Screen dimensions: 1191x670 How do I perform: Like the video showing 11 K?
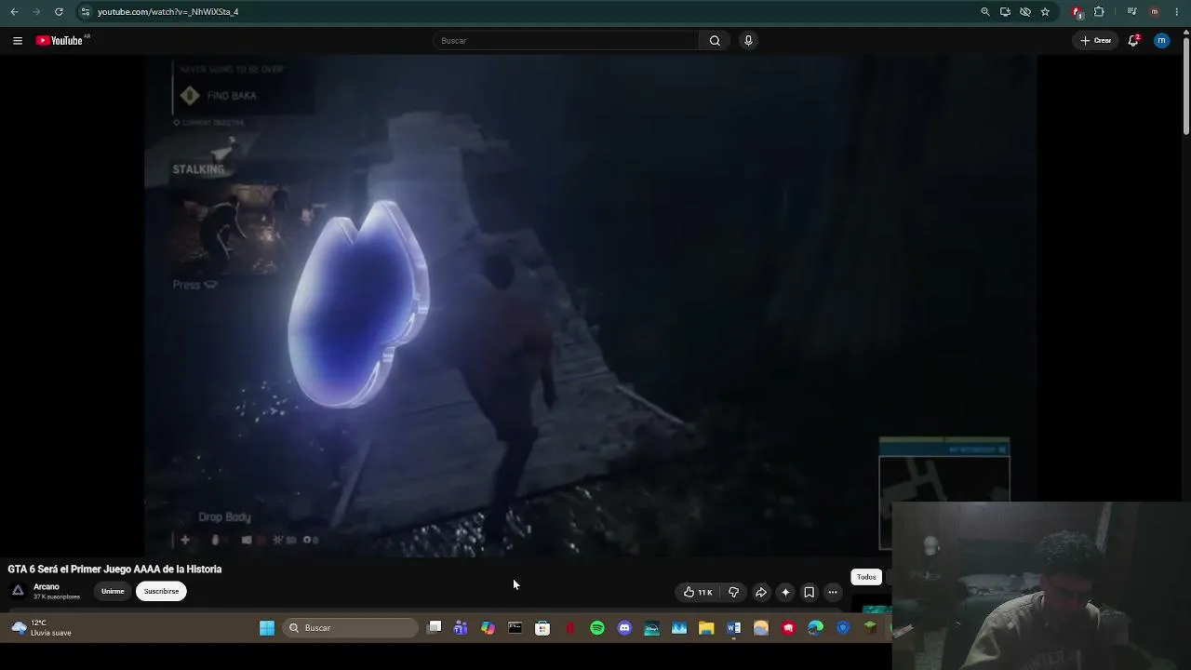[698, 592]
